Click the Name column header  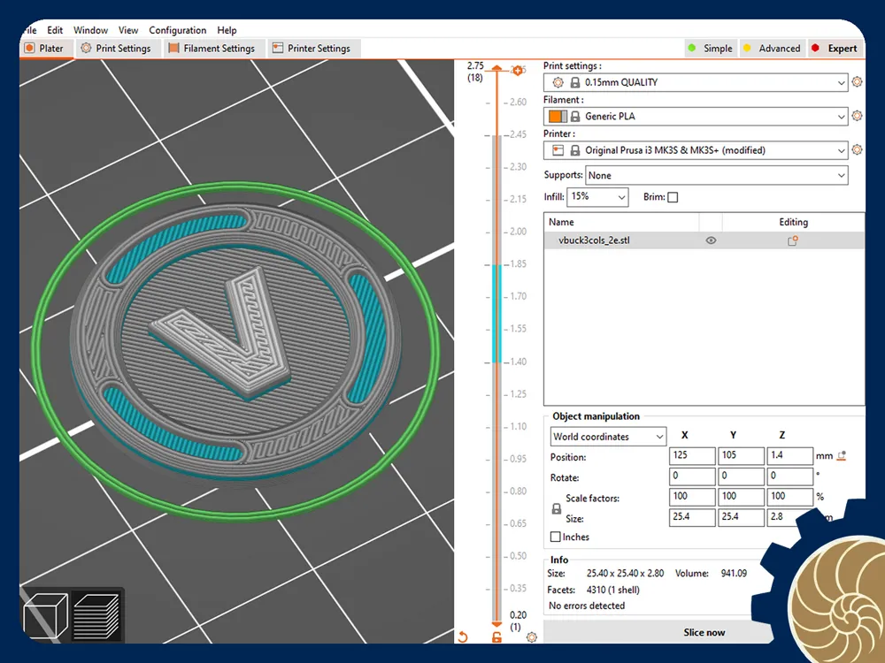coord(621,222)
